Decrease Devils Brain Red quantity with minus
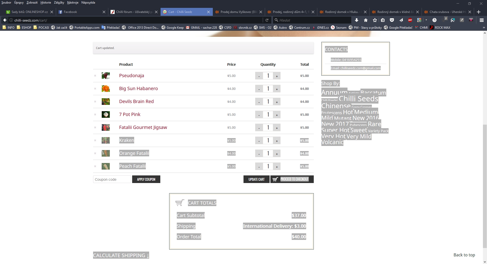The width and height of the screenshot is (487, 264). [259, 102]
